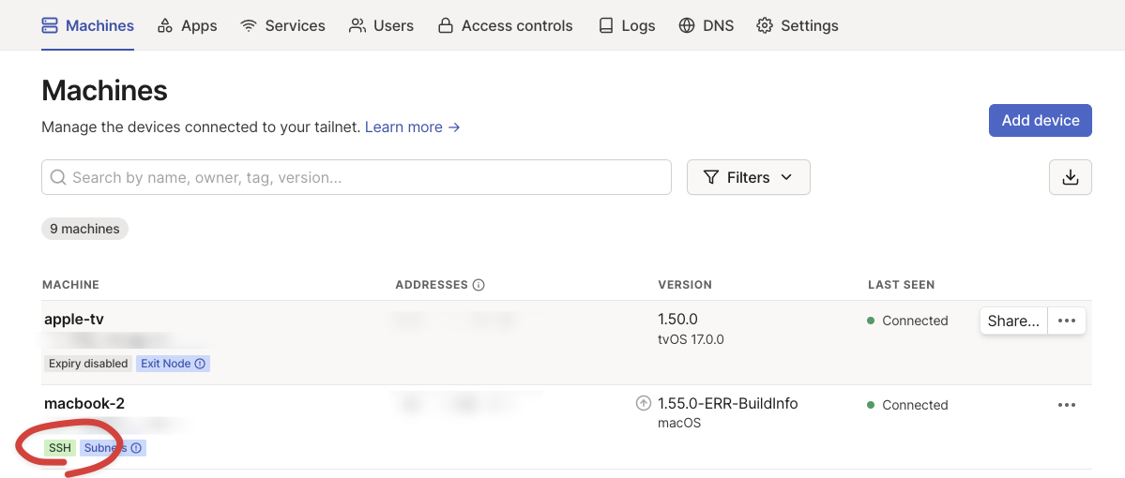This screenshot has width=1125, height=478.
Task: Click the info icon on Subnets badge
Action: pyautogui.click(x=136, y=448)
